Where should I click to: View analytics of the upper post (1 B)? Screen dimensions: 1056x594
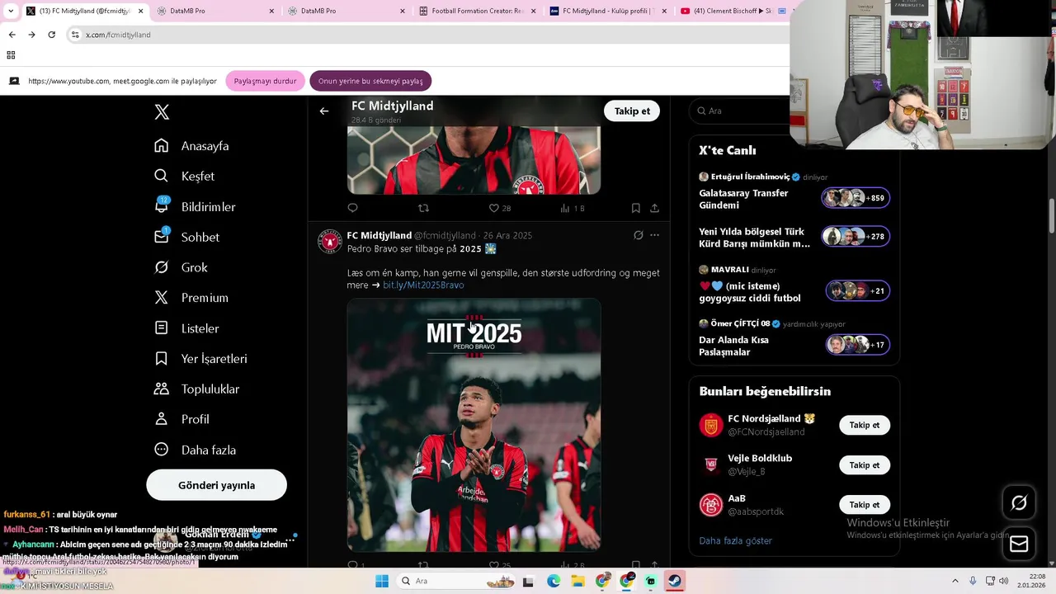click(x=573, y=208)
